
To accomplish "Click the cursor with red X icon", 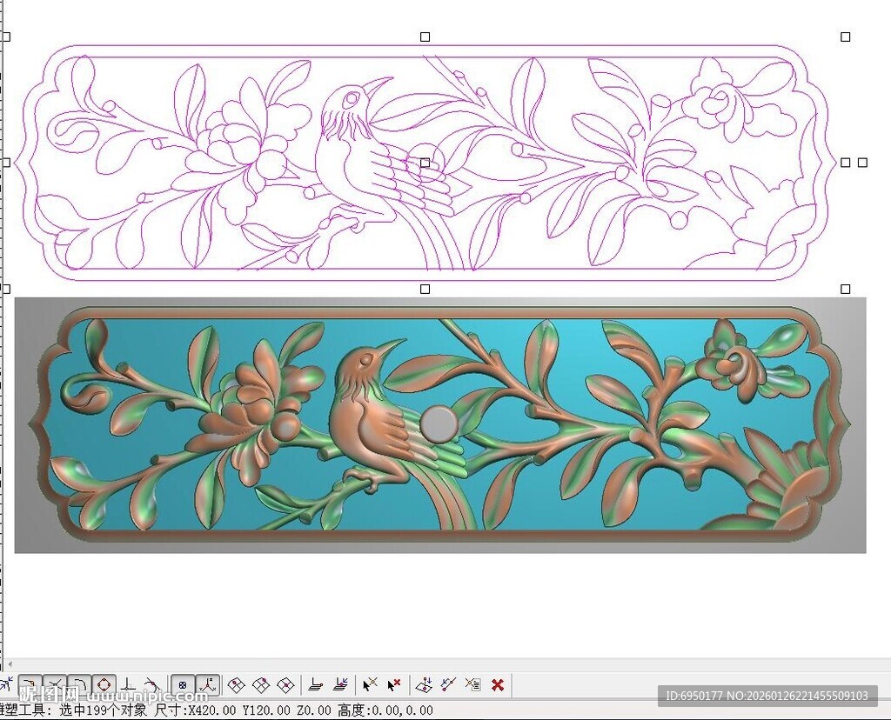I will pos(394,685).
